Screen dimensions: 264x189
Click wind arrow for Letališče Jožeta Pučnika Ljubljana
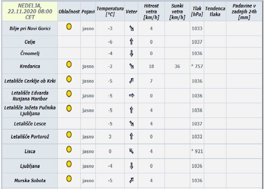(132, 110)
